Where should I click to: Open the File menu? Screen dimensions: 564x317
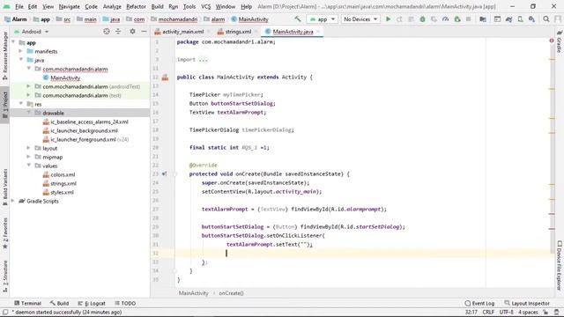(x=19, y=6)
